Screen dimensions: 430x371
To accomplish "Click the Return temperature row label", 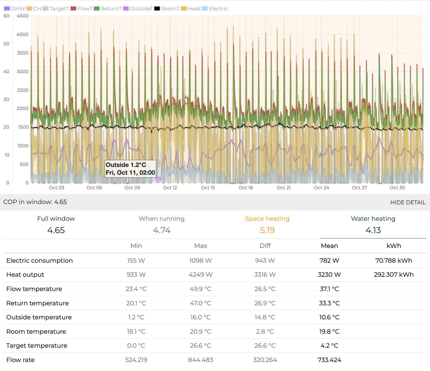I will click(x=37, y=303).
